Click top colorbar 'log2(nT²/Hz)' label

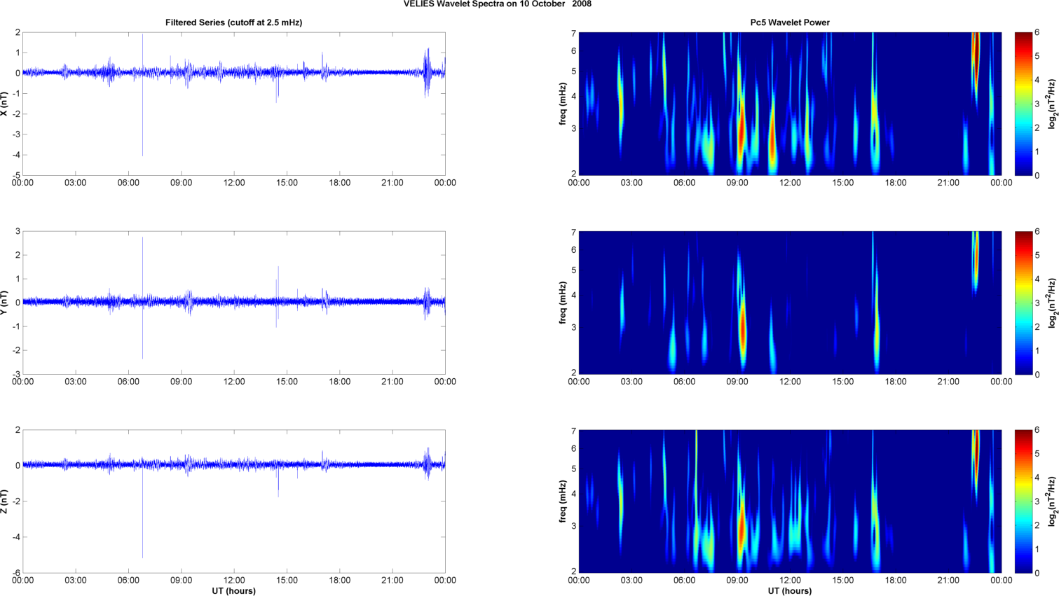tap(1052, 104)
